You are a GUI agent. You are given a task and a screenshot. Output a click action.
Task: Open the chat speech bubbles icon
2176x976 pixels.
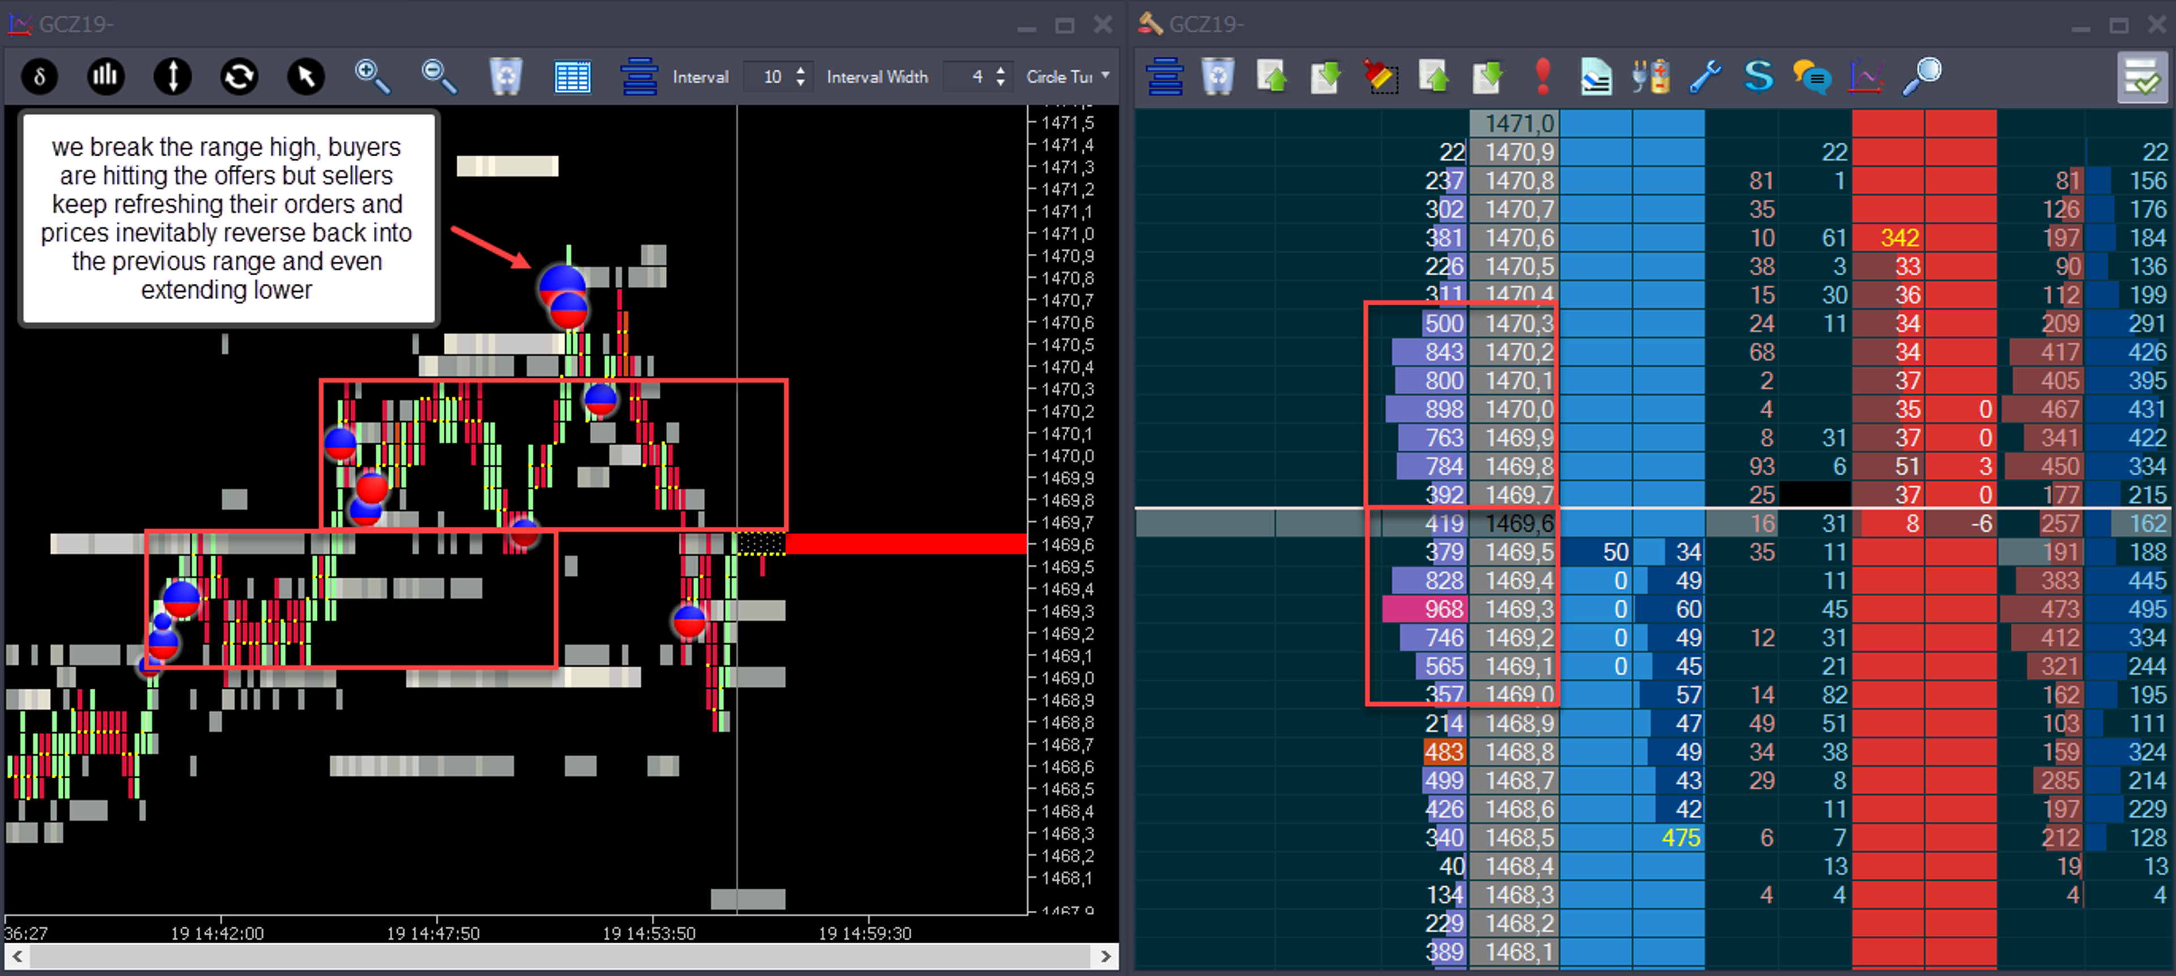tap(1813, 77)
